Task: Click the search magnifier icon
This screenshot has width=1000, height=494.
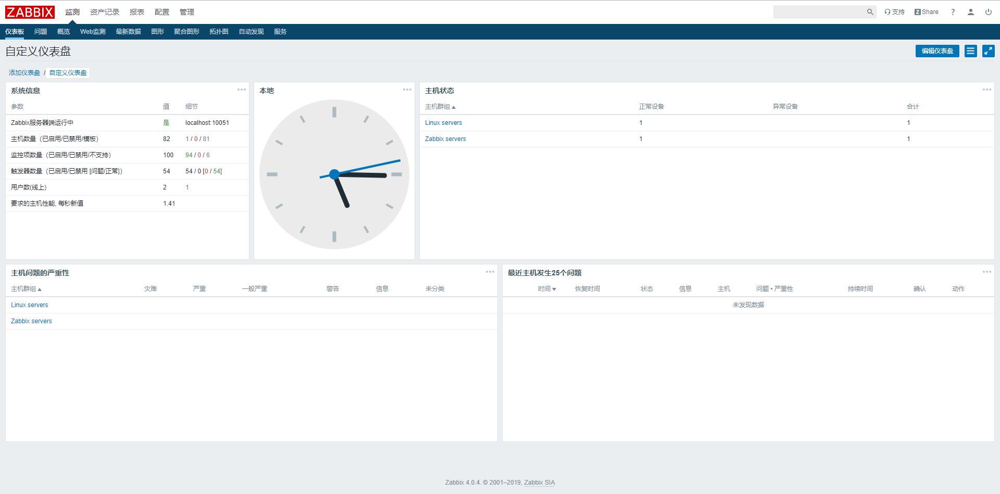Action: pyautogui.click(x=870, y=12)
